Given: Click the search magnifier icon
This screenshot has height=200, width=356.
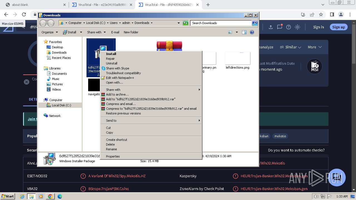Looking at the screenshot, I should pos(254,23).
